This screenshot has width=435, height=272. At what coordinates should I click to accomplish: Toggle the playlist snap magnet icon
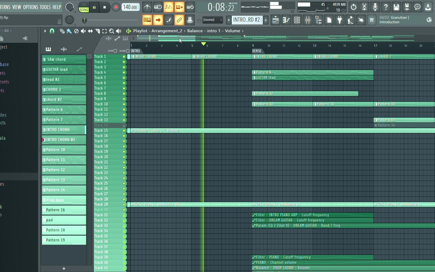coord(52,31)
